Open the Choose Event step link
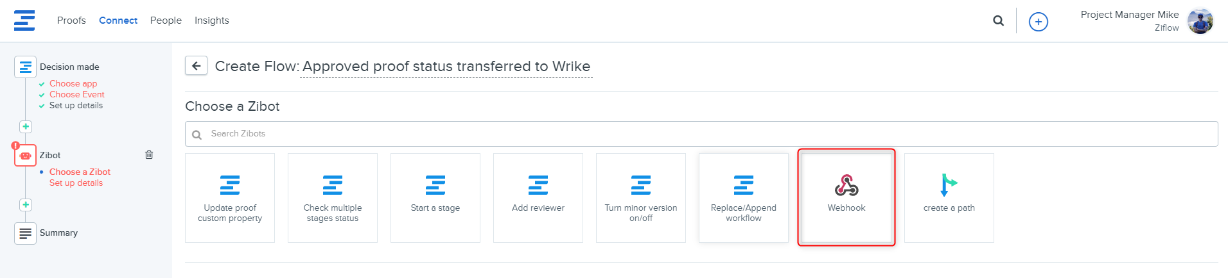 tap(77, 95)
